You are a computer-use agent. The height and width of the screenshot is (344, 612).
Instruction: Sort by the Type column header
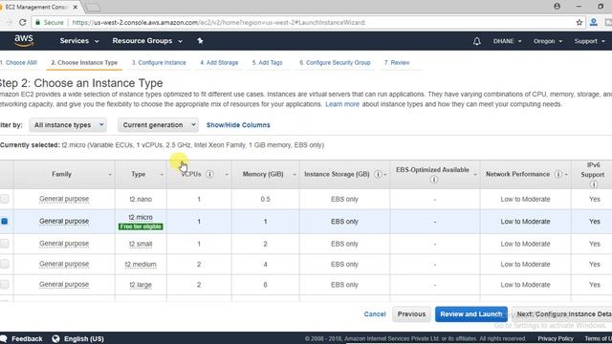(x=138, y=174)
